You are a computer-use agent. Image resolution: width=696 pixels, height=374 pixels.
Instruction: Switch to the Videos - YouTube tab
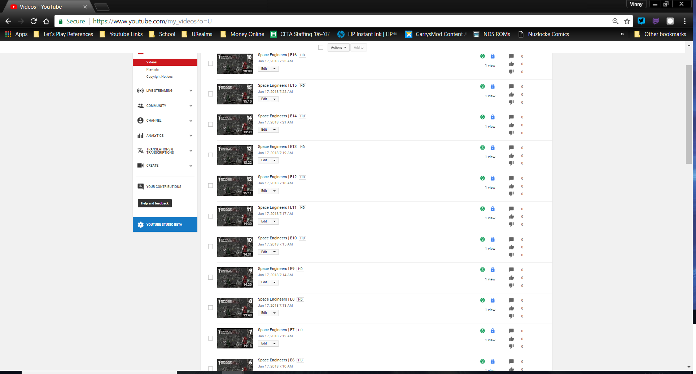tap(49, 7)
